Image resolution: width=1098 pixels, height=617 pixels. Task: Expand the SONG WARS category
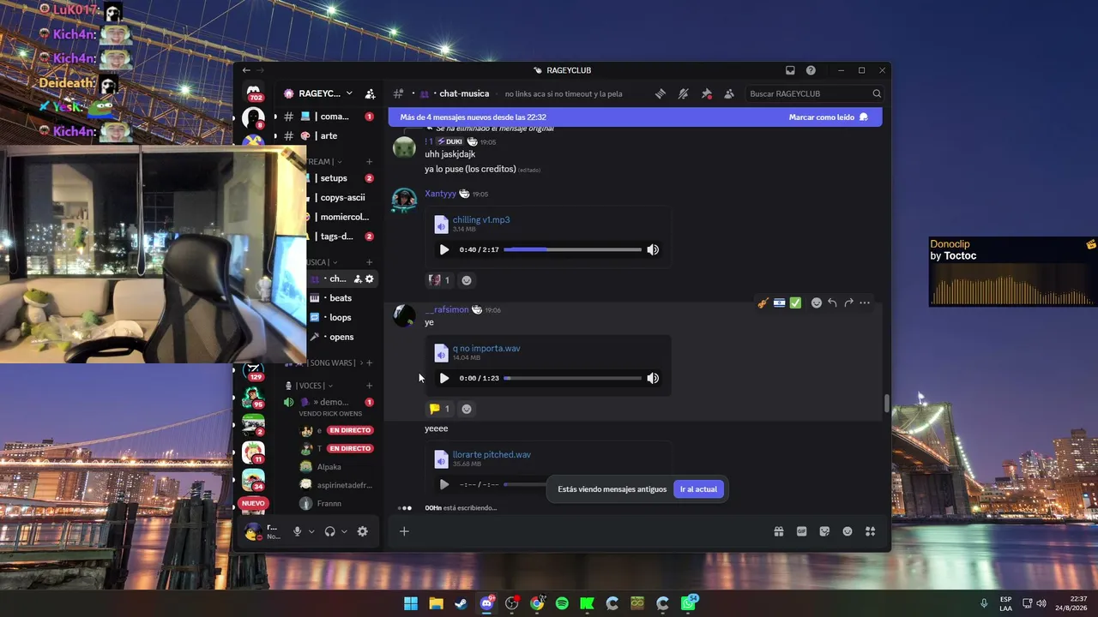334,362
